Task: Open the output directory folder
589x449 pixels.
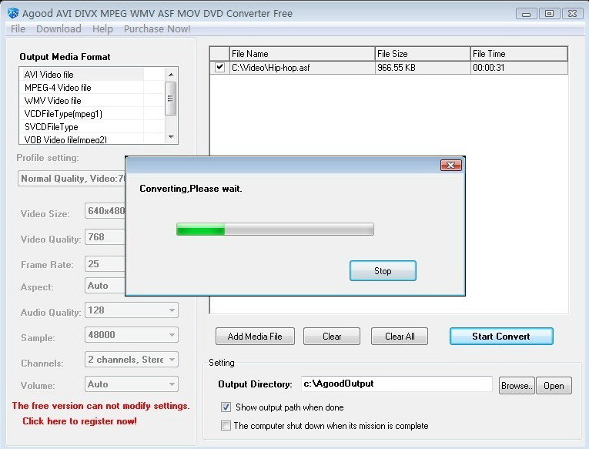Action: (554, 386)
